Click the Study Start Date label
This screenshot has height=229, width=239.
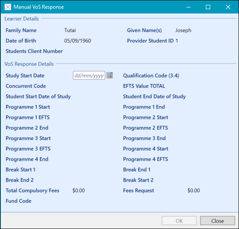[x=25, y=76]
